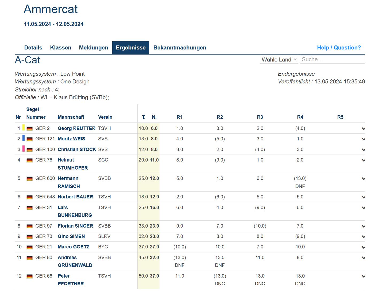
Task: Click German flag icon beside GER 2
Action: [30, 129]
